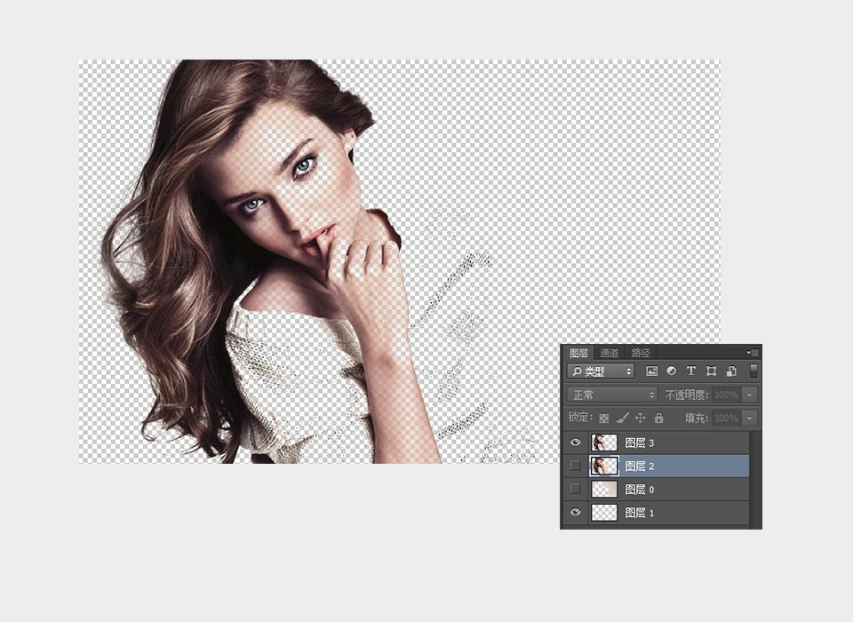Show 图层 2 via its visibility box
This screenshot has height=622, width=853.
click(575, 466)
